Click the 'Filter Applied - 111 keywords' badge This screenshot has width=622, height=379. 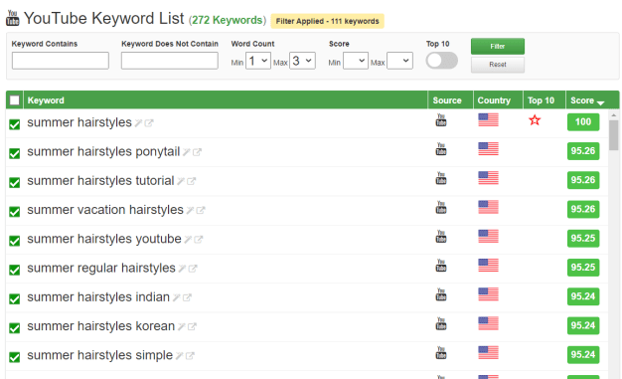coord(327,21)
